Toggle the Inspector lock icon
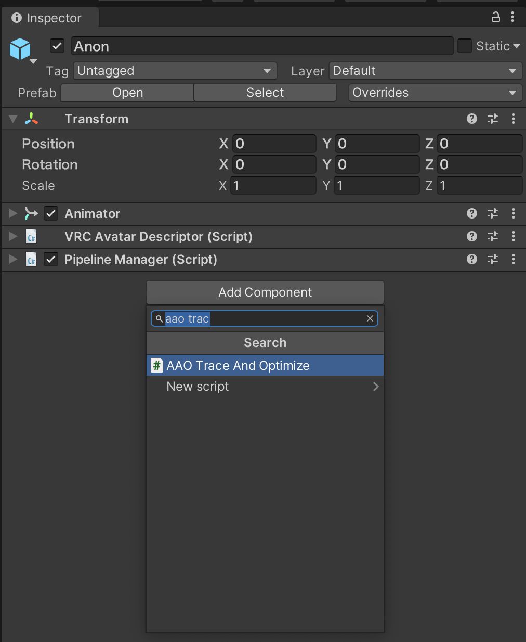This screenshot has height=642, width=526. point(496,17)
